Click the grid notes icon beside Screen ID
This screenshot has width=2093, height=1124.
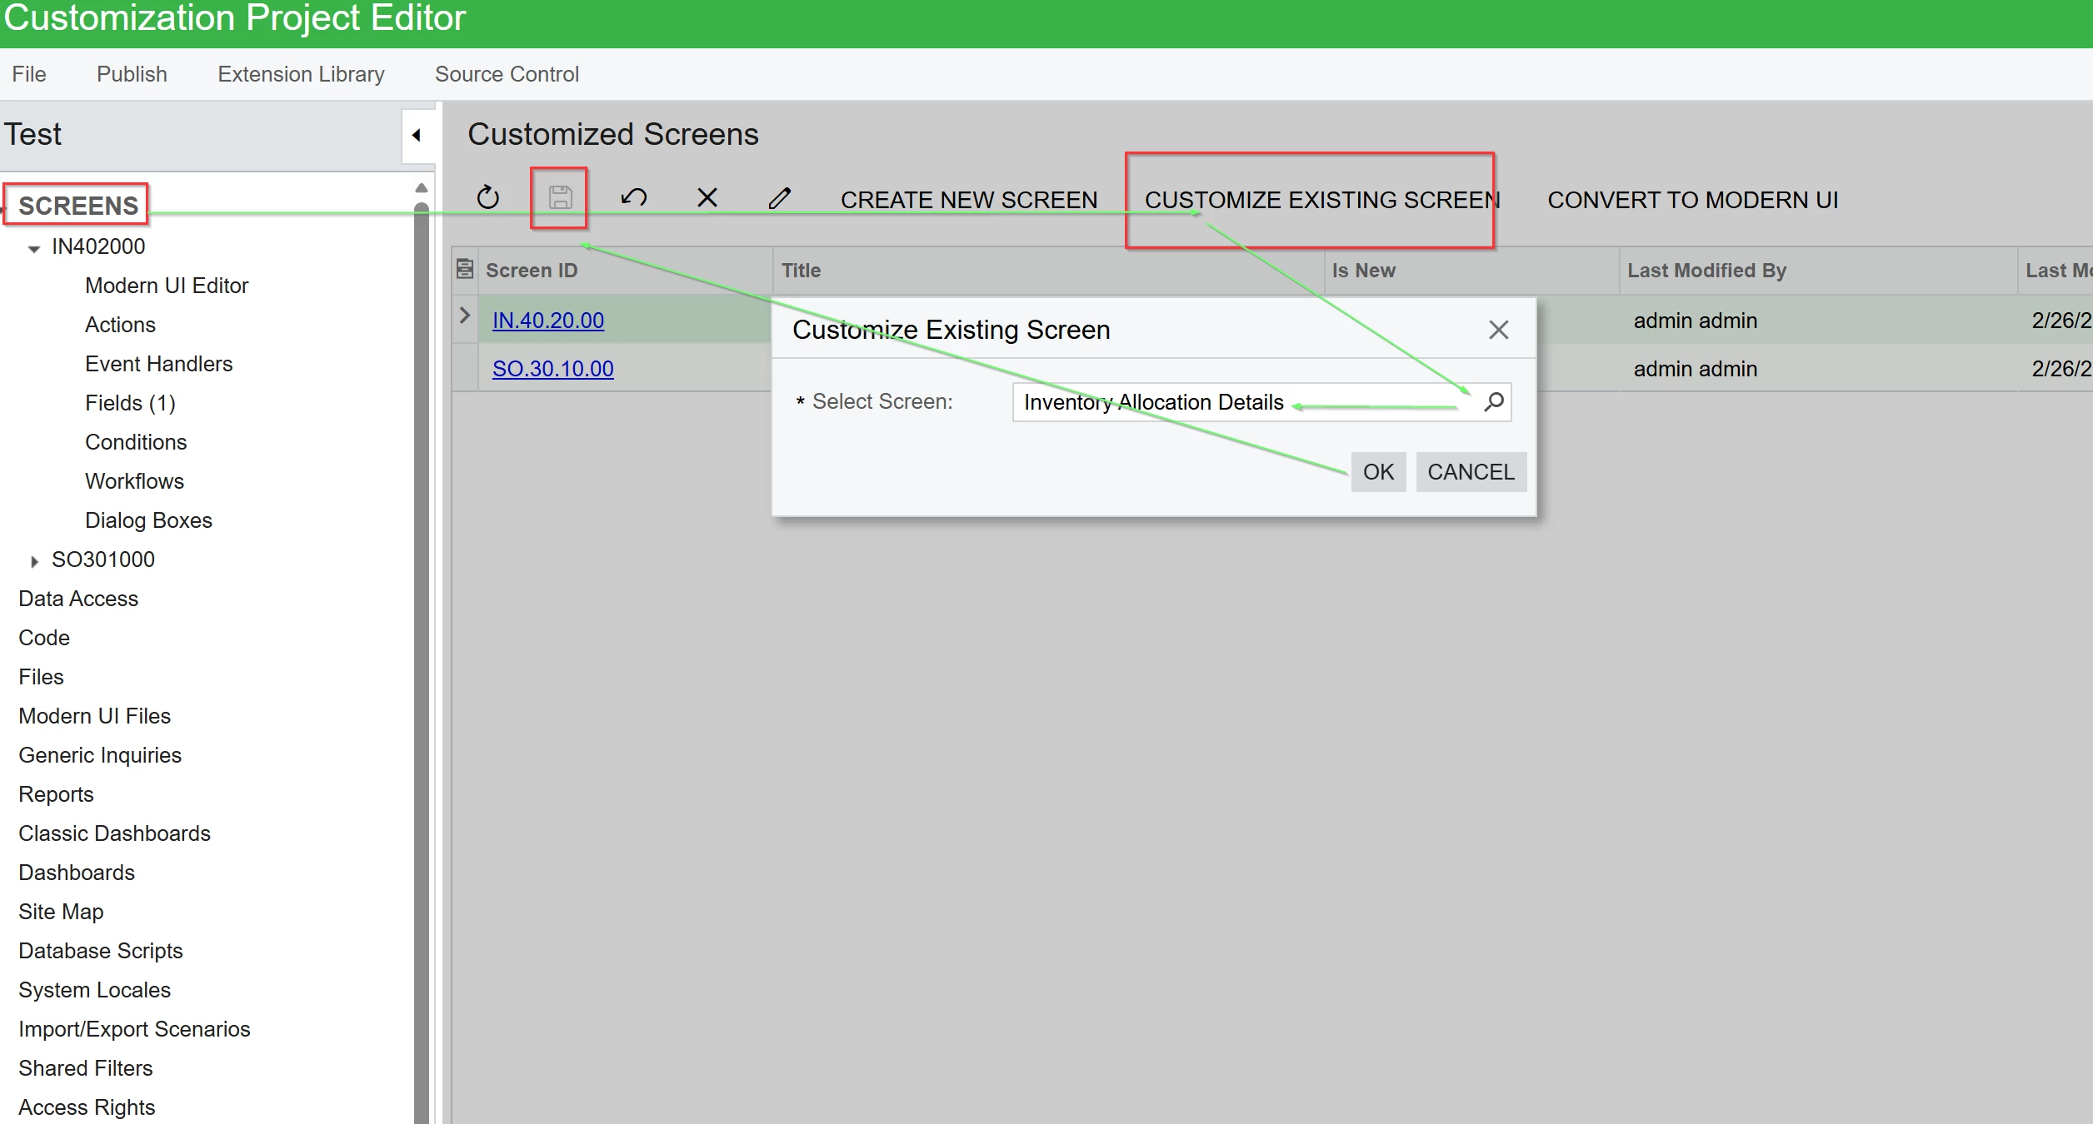click(x=465, y=270)
